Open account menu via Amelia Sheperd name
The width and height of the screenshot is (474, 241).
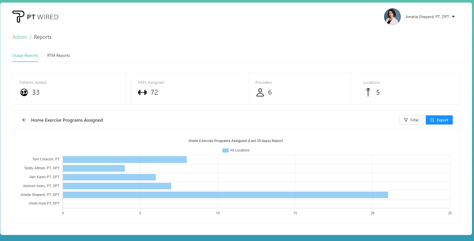click(x=427, y=17)
